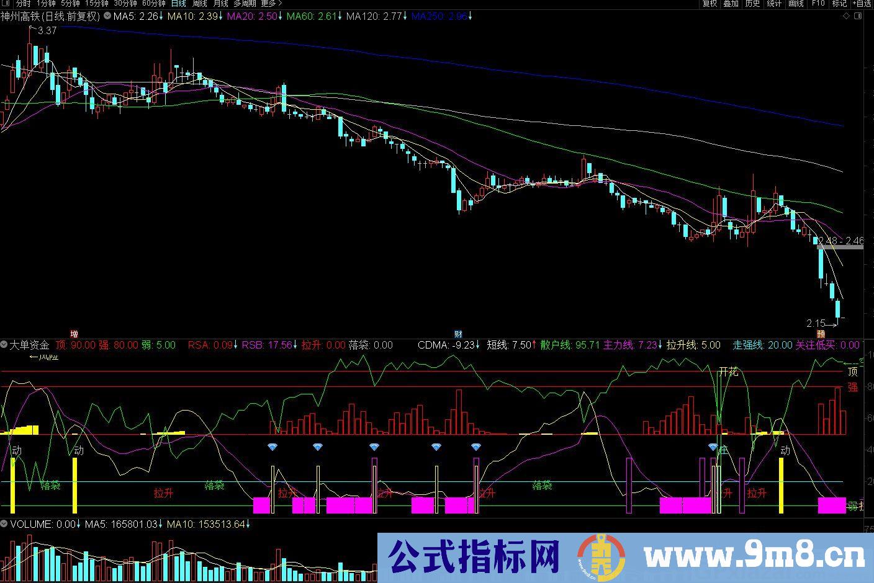This screenshot has width=874, height=583.
Task: Click the 走强线: 20.00 value
Action: tap(762, 345)
